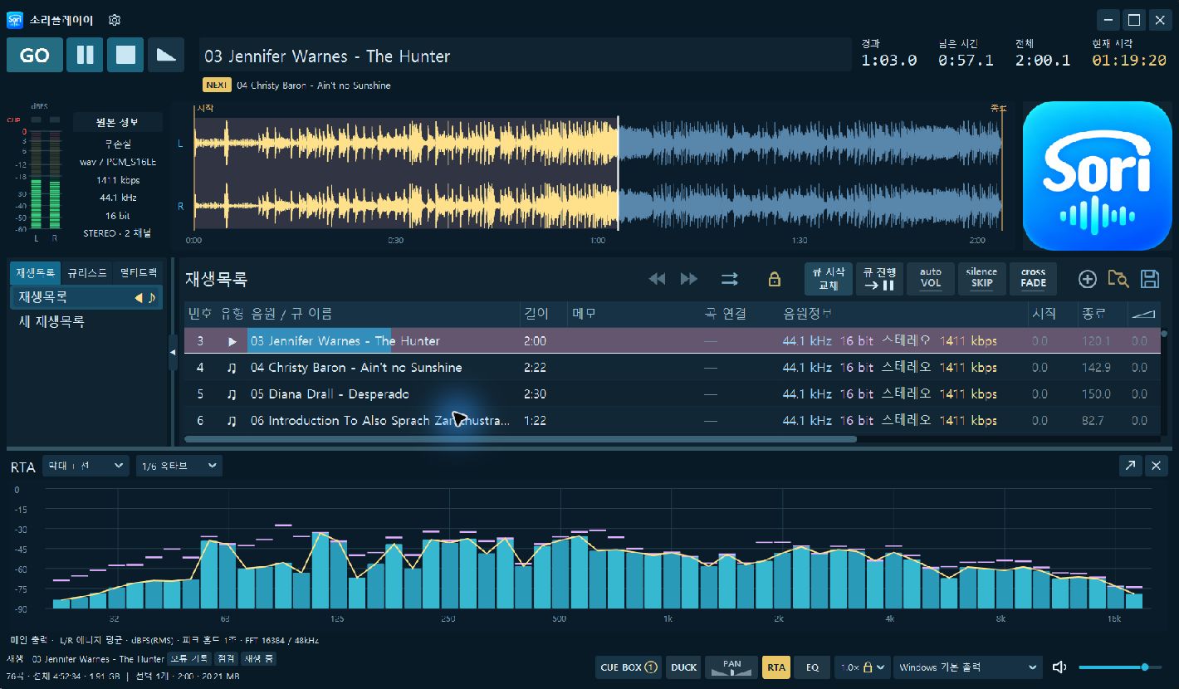
Task: Open the 1.0x playback speed dropdown
Action: point(863,667)
